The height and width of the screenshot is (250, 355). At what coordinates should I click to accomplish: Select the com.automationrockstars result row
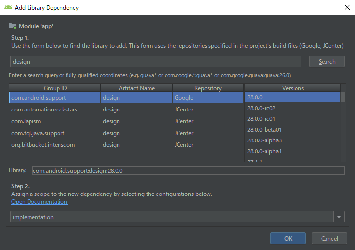point(54,110)
